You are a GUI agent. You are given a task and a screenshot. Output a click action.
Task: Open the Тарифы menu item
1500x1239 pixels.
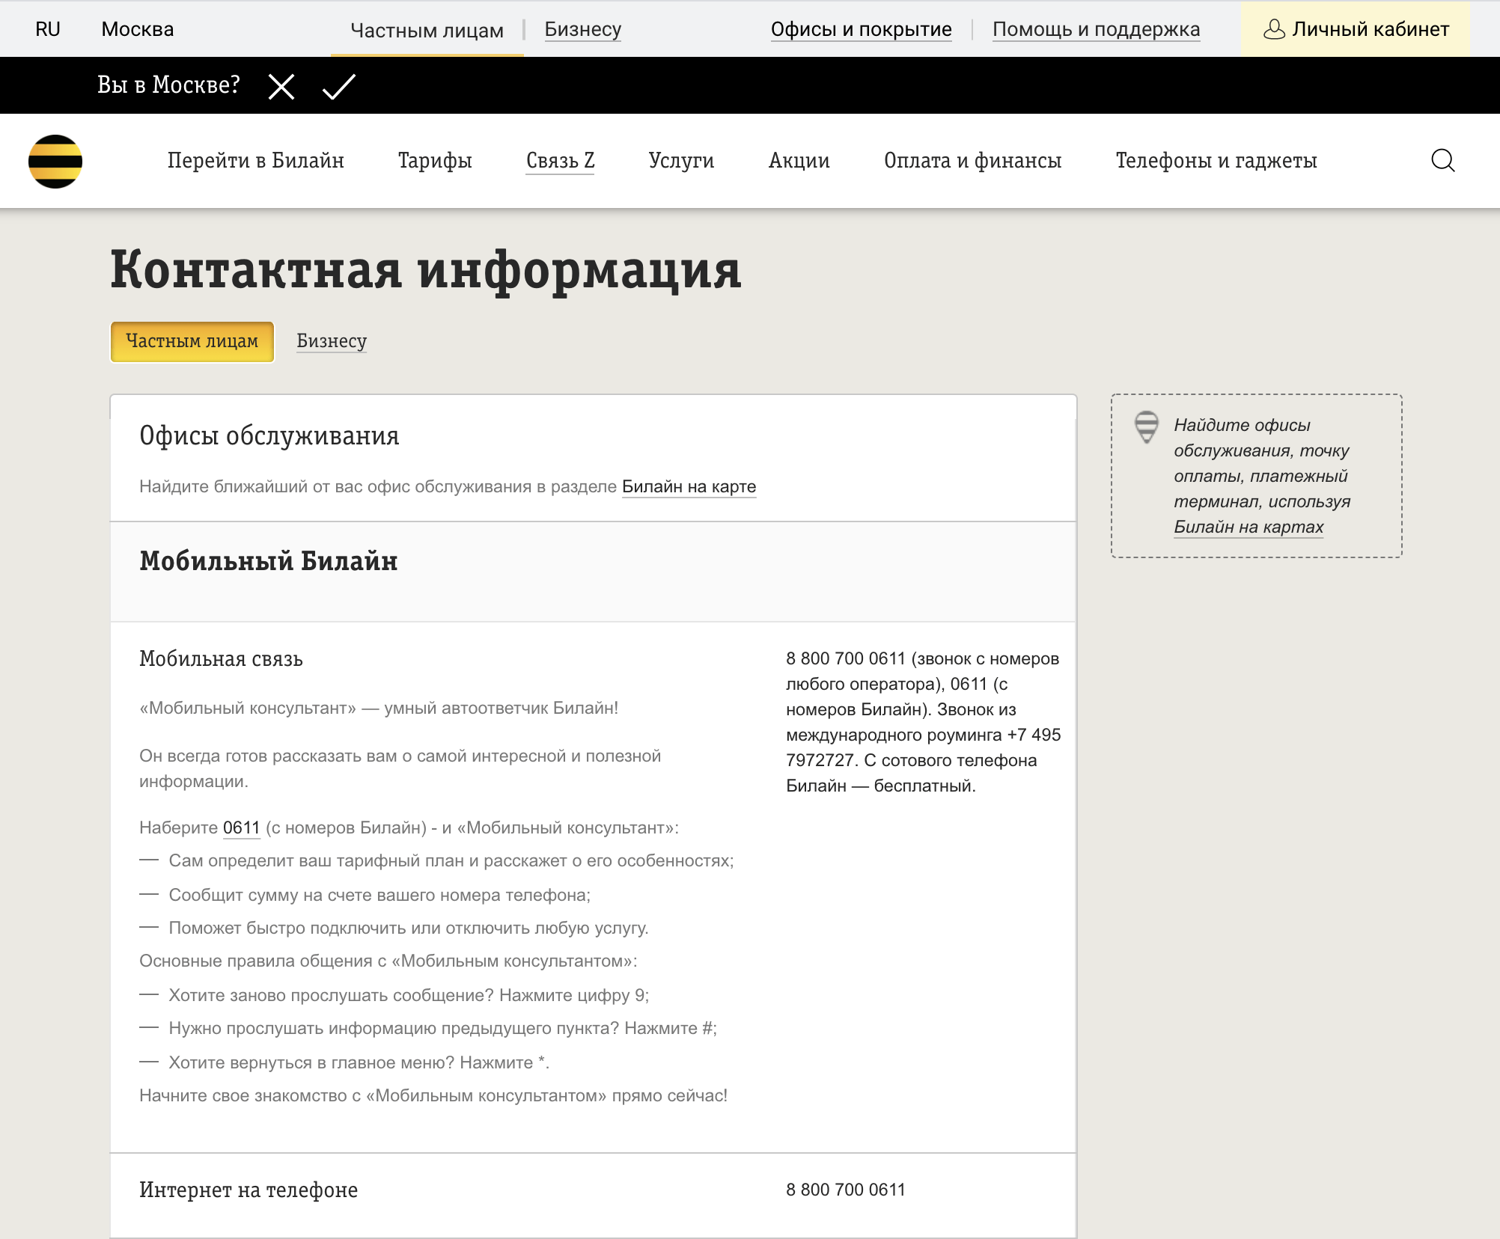click(x=434, y=160)
